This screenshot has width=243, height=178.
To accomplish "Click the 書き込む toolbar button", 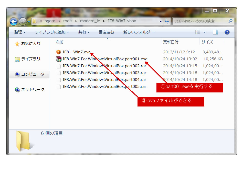I will pos(107,32).
